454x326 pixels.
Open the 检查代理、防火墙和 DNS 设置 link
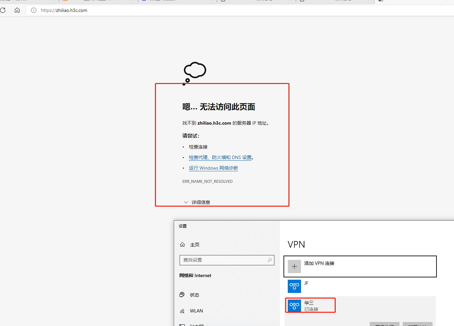coord(220,157)
